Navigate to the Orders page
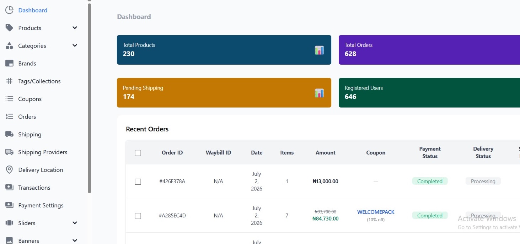The height and width of the screenshot is (244, 520). pyautogui.click(x=27, y=117)
